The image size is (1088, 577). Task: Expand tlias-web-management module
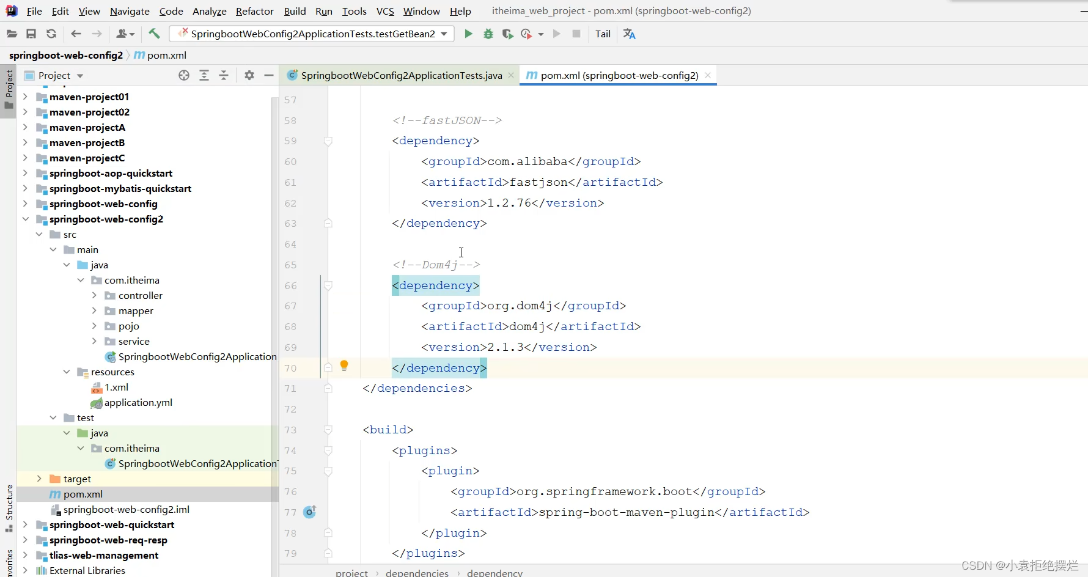(25, 555)
